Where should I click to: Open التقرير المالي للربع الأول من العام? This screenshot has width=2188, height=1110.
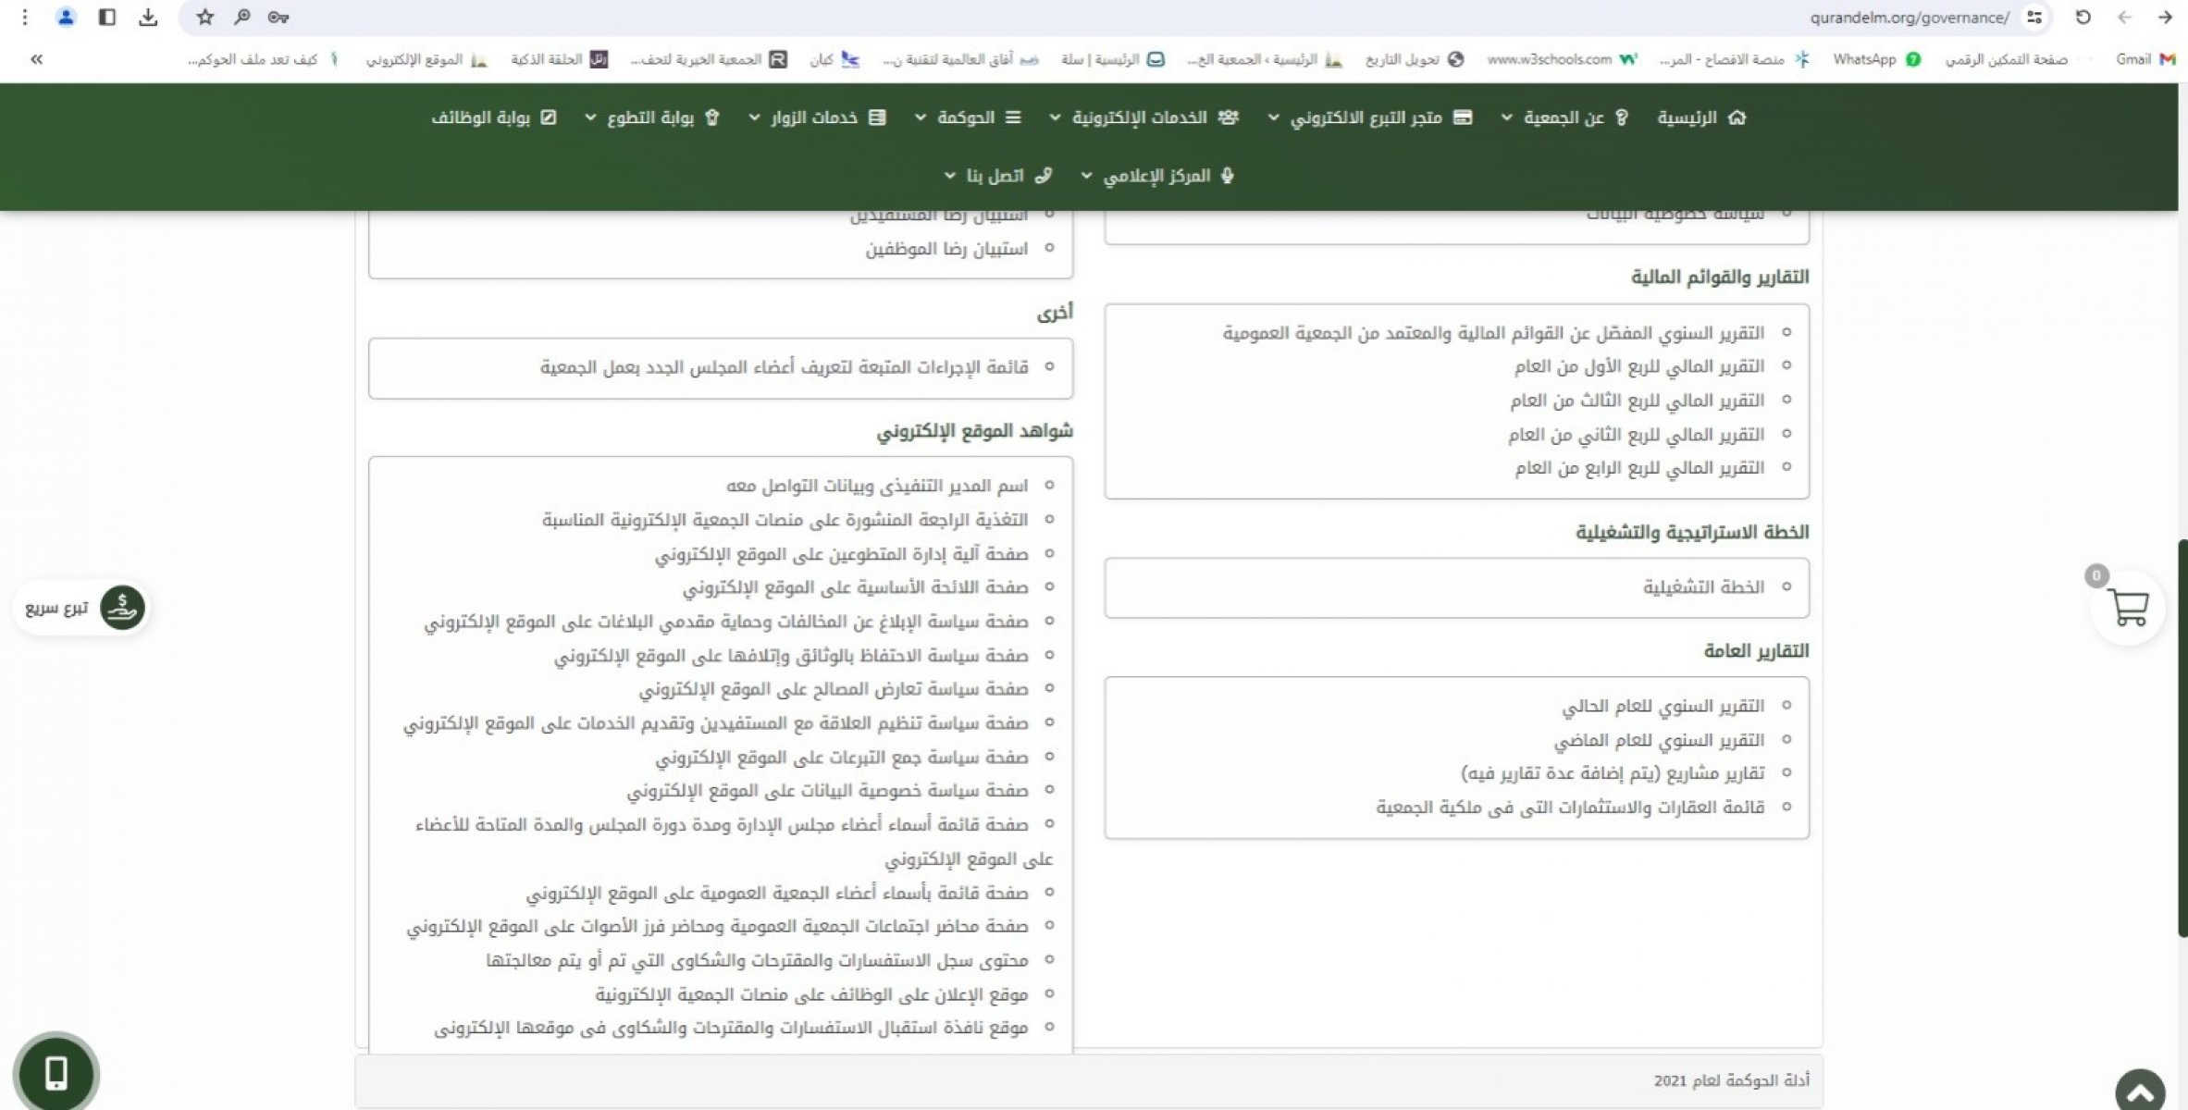click(1638, 367)
